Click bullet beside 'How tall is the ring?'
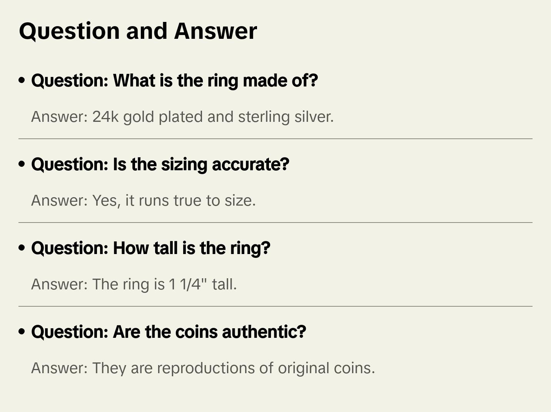Screen dimensions: 551x412 [22, 248]
